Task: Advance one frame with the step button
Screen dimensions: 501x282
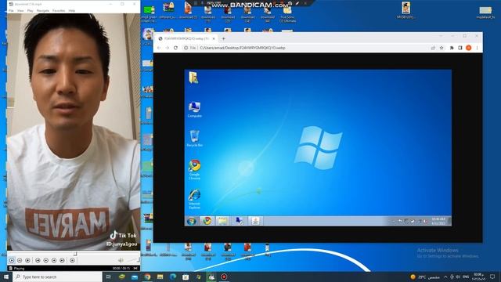Action: pos(72,260)
